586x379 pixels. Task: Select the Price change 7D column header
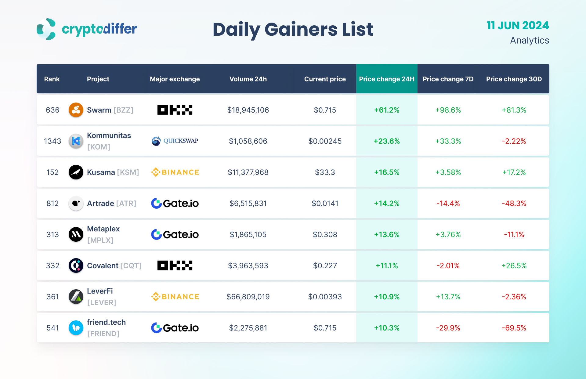(x=448, y=79)
